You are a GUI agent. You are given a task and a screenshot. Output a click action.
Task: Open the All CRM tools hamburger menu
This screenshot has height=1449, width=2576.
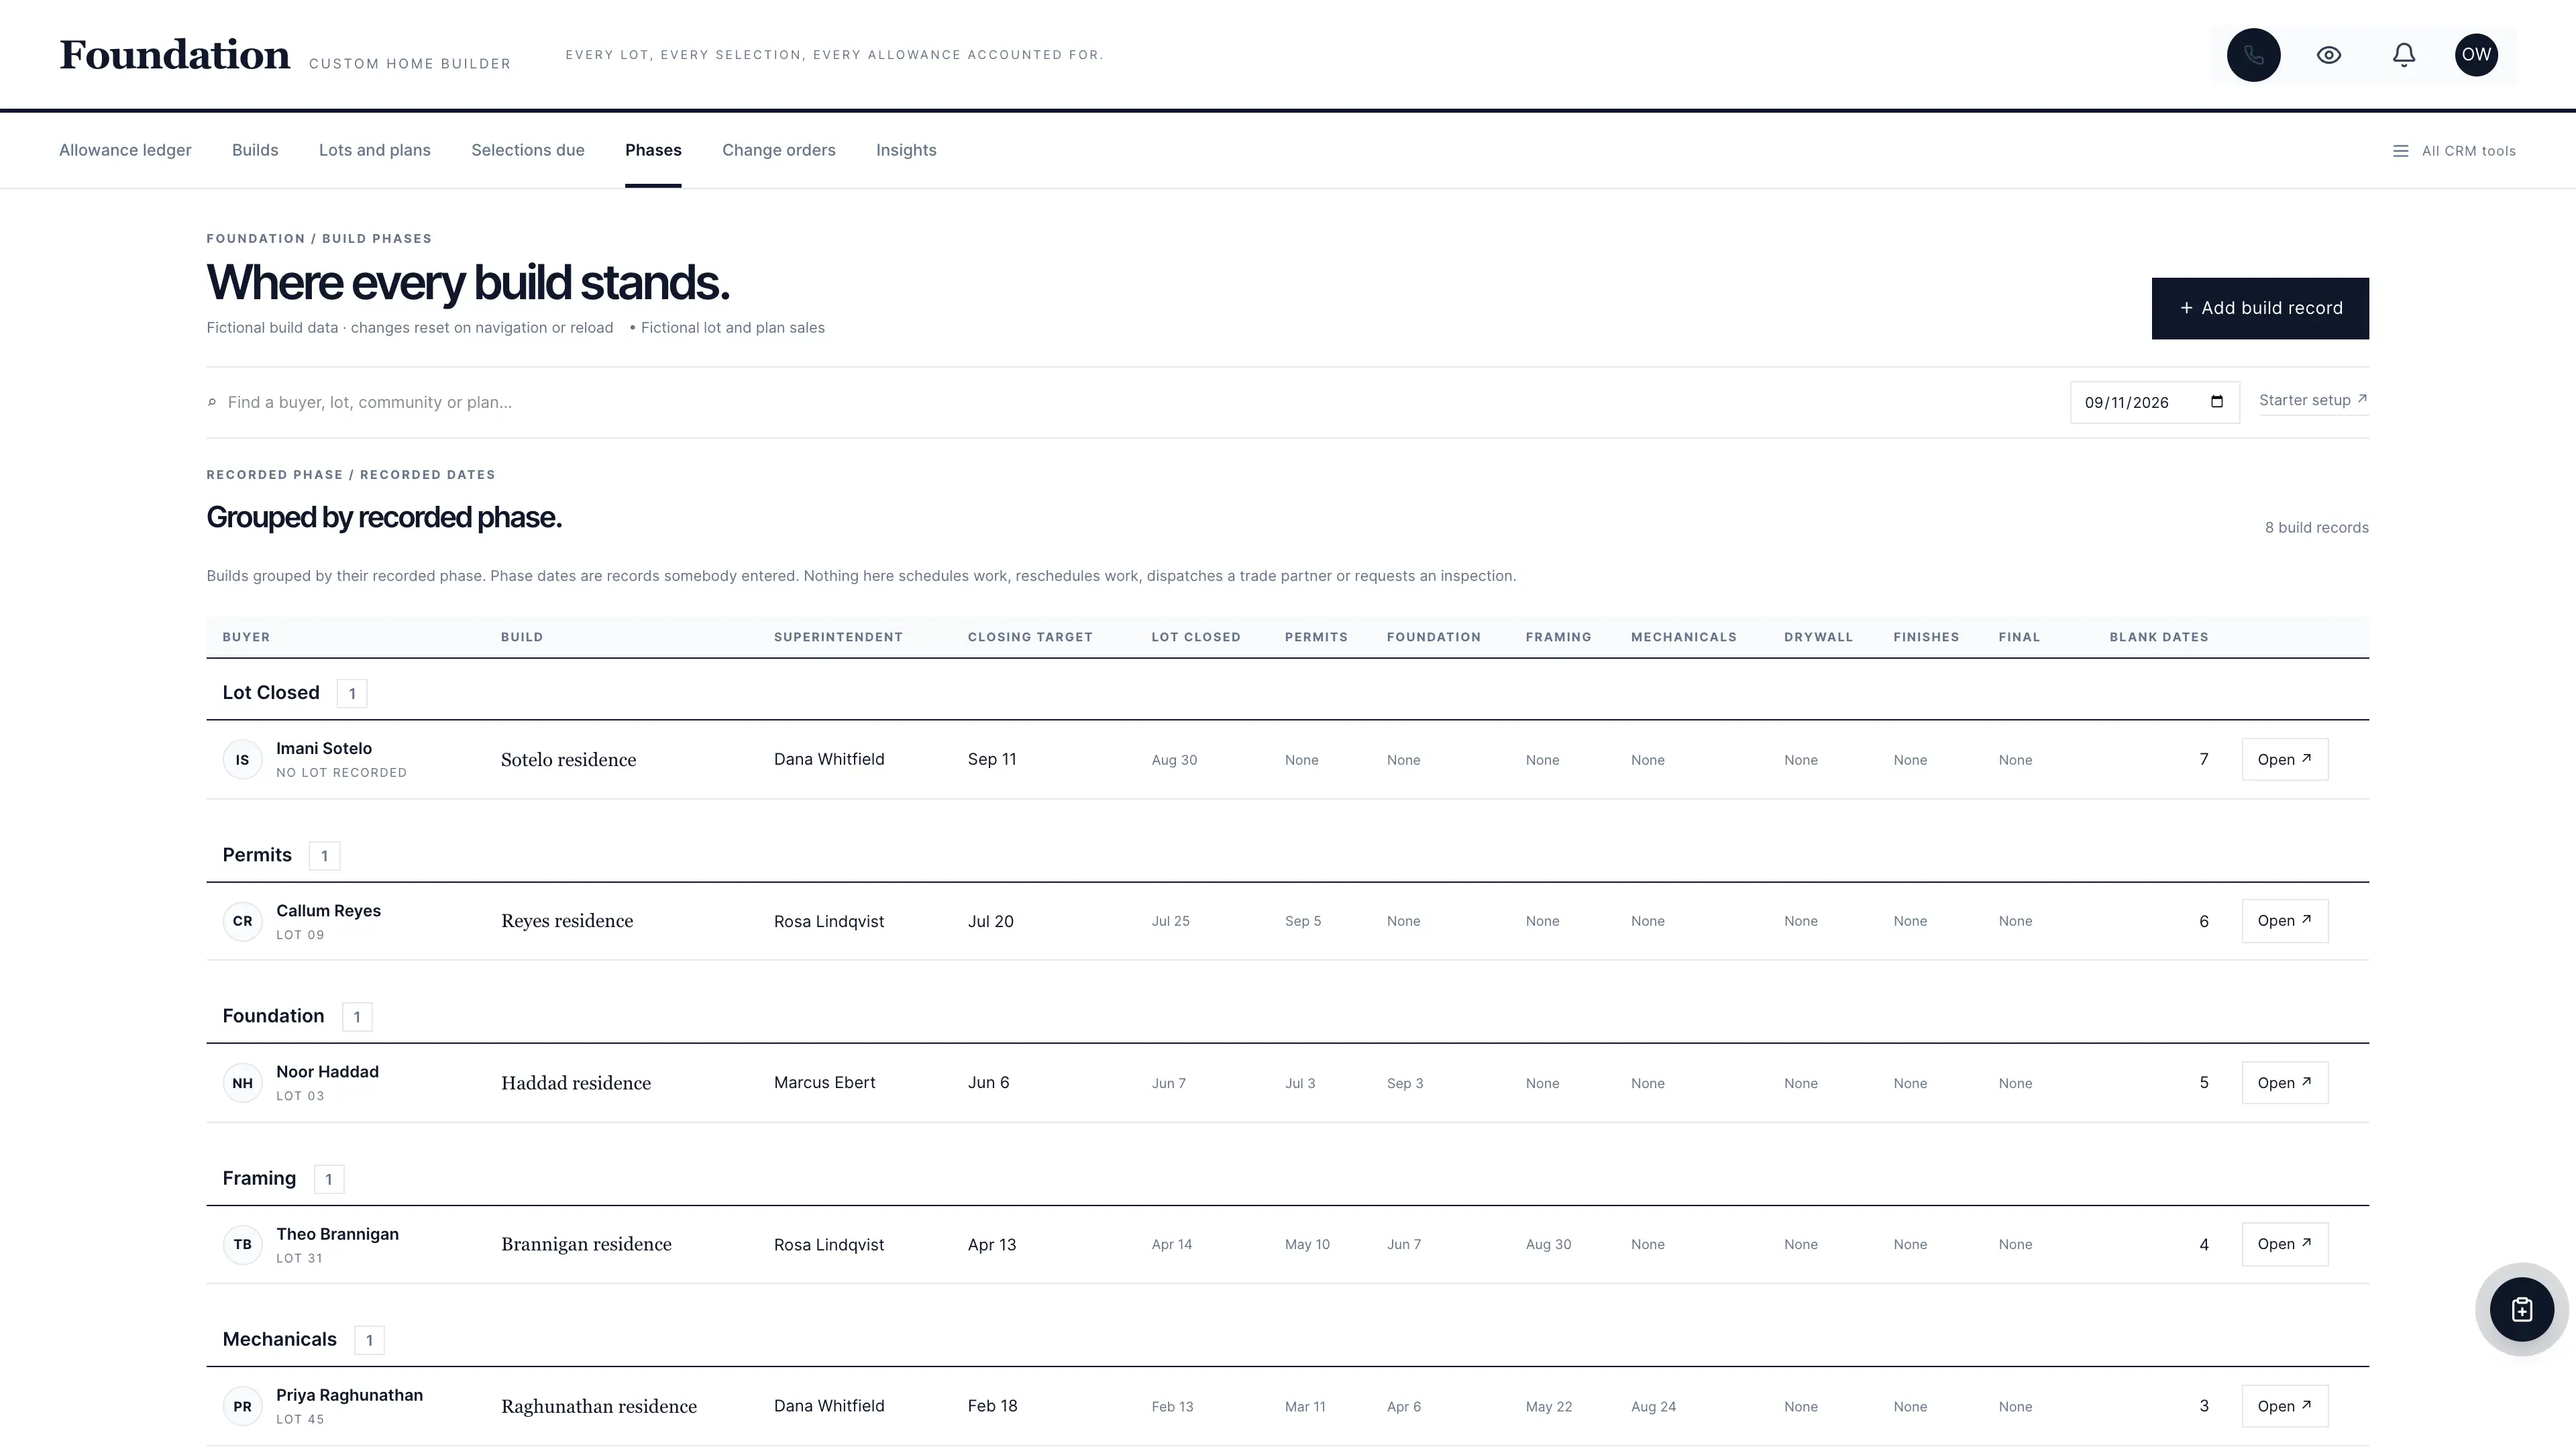[2454, 151]
